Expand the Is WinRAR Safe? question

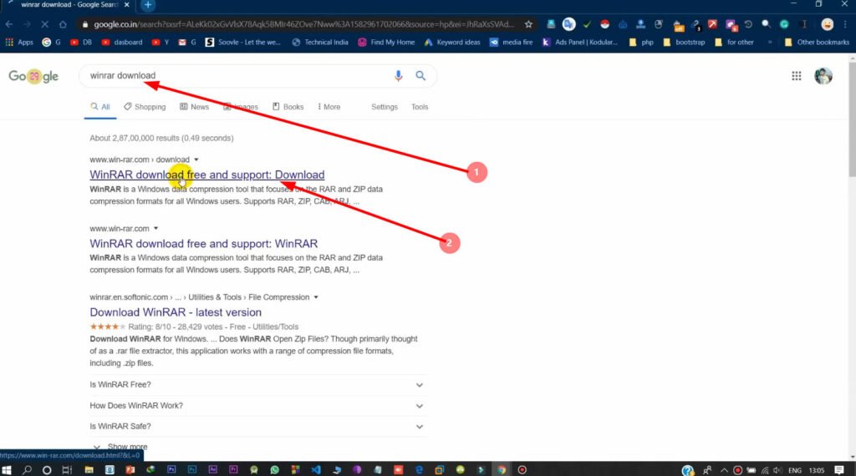pyautogui.click(x=257, y=427)
